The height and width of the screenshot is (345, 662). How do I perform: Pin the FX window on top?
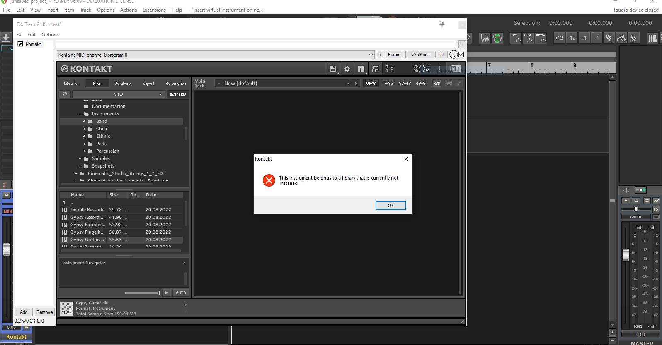pos(442,24)
